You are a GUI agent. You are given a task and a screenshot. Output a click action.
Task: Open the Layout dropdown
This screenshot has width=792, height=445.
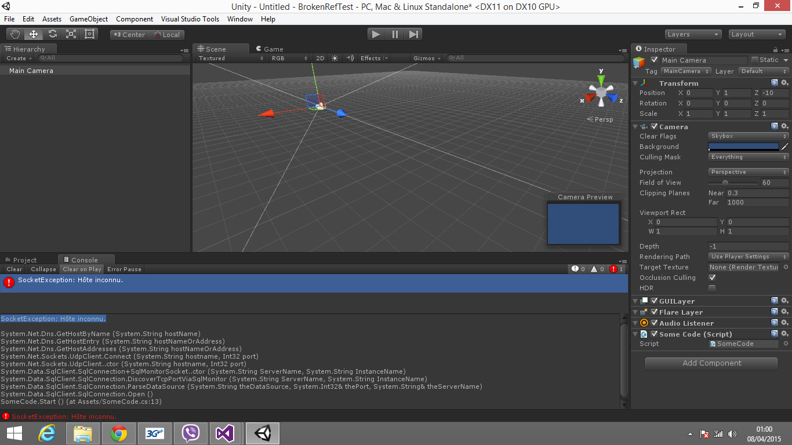click(x=757, y=34)
